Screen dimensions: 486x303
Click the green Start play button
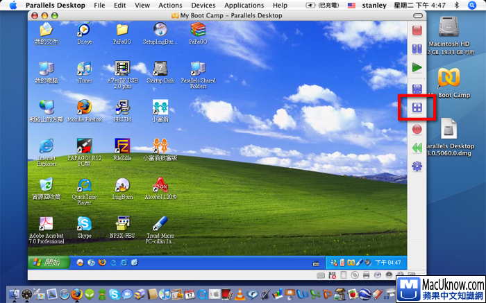tap(417, 68)
